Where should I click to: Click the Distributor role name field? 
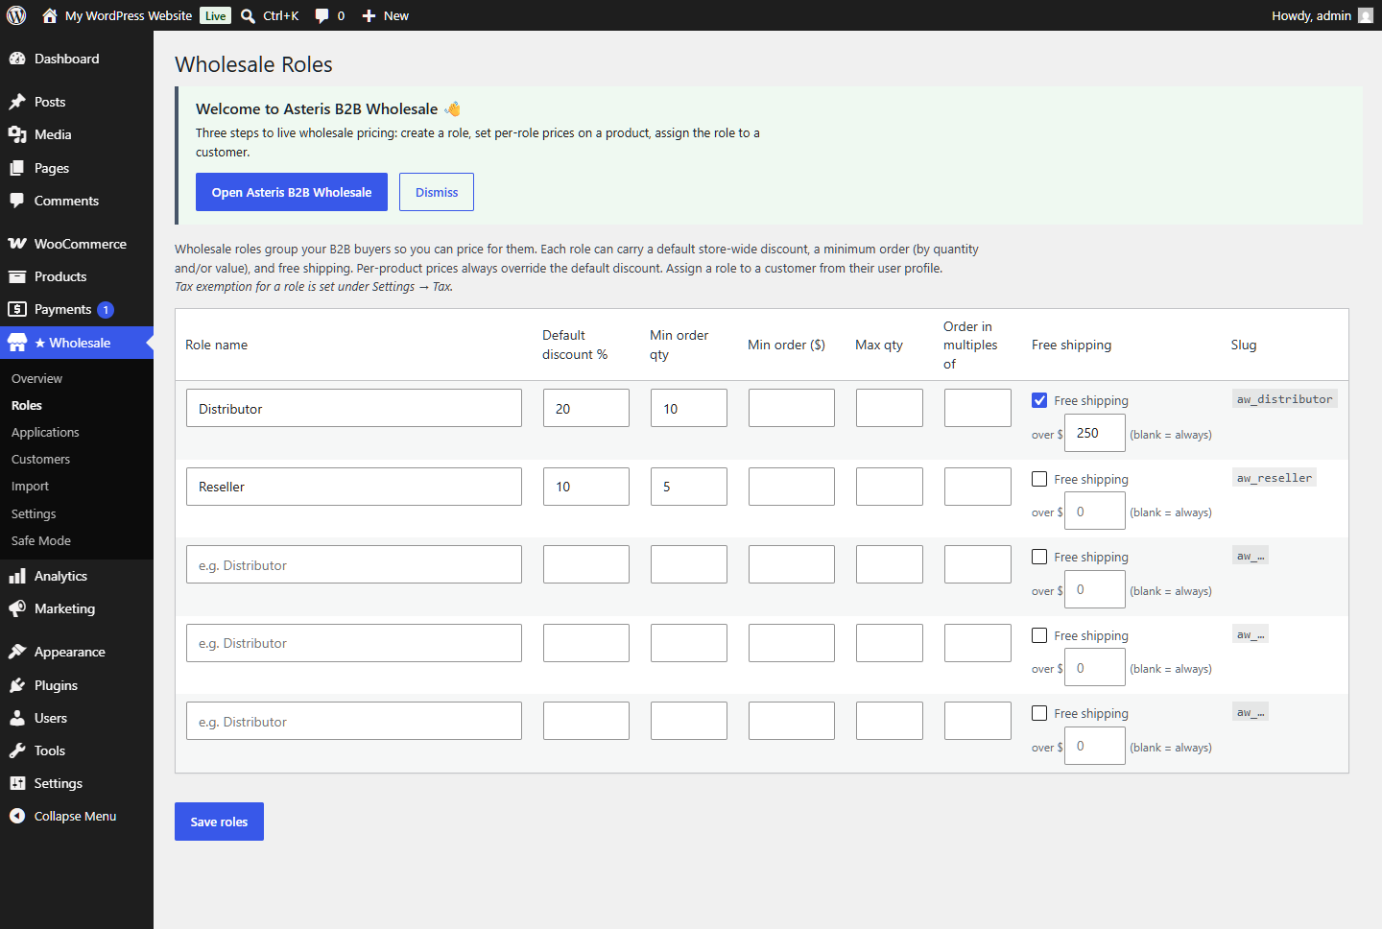click(x=354, y=408)
